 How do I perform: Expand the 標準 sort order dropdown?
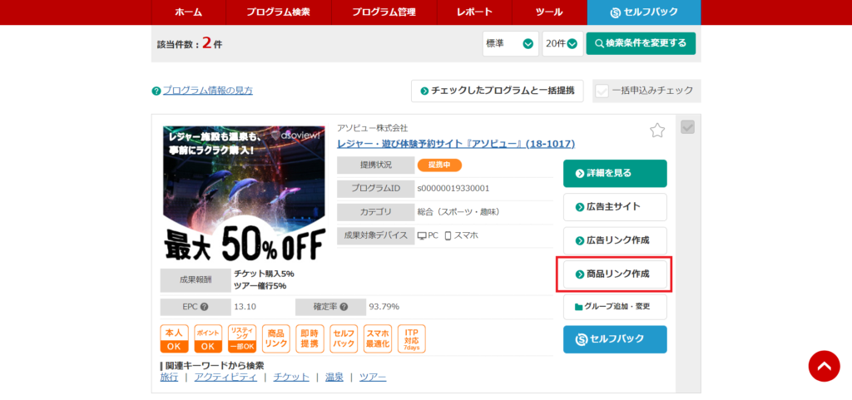click(x=511, y=43)
